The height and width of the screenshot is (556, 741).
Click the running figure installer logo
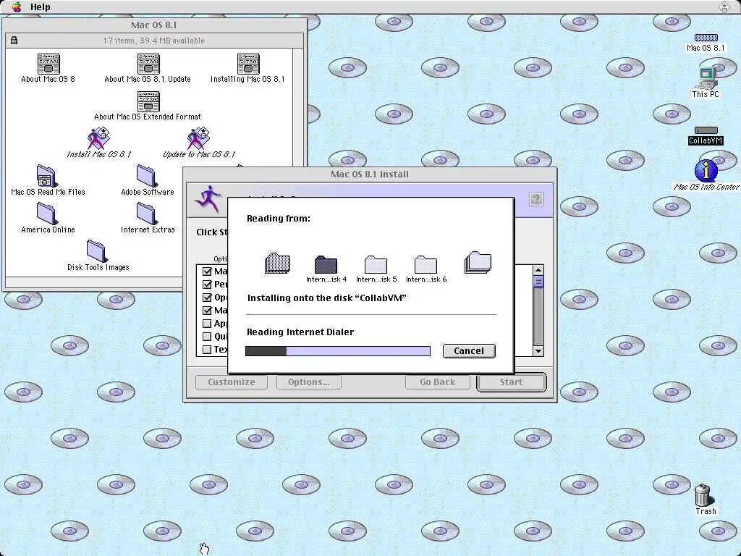coord(208,199)
